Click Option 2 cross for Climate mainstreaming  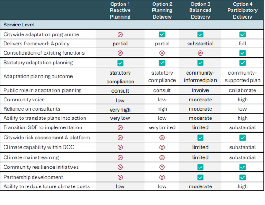[162, 157]
